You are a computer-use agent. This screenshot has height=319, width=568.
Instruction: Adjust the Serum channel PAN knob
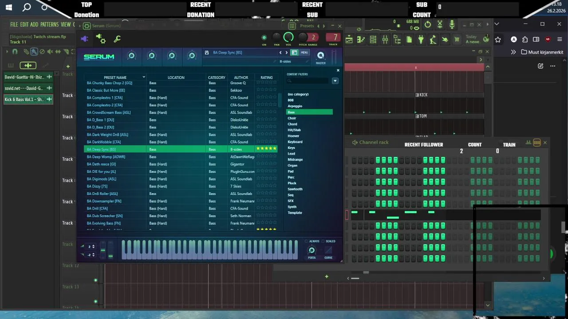point(276,38)
